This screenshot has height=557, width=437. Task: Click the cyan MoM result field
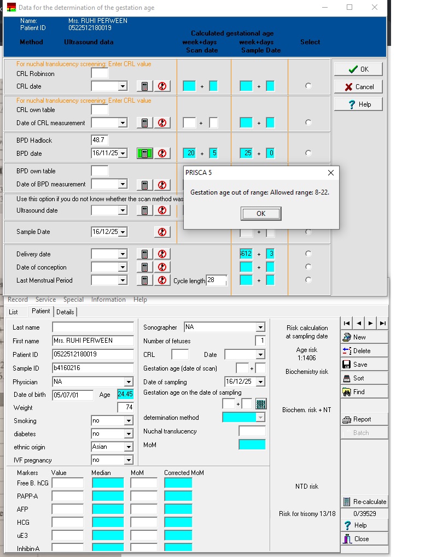[x=252, y=445]
